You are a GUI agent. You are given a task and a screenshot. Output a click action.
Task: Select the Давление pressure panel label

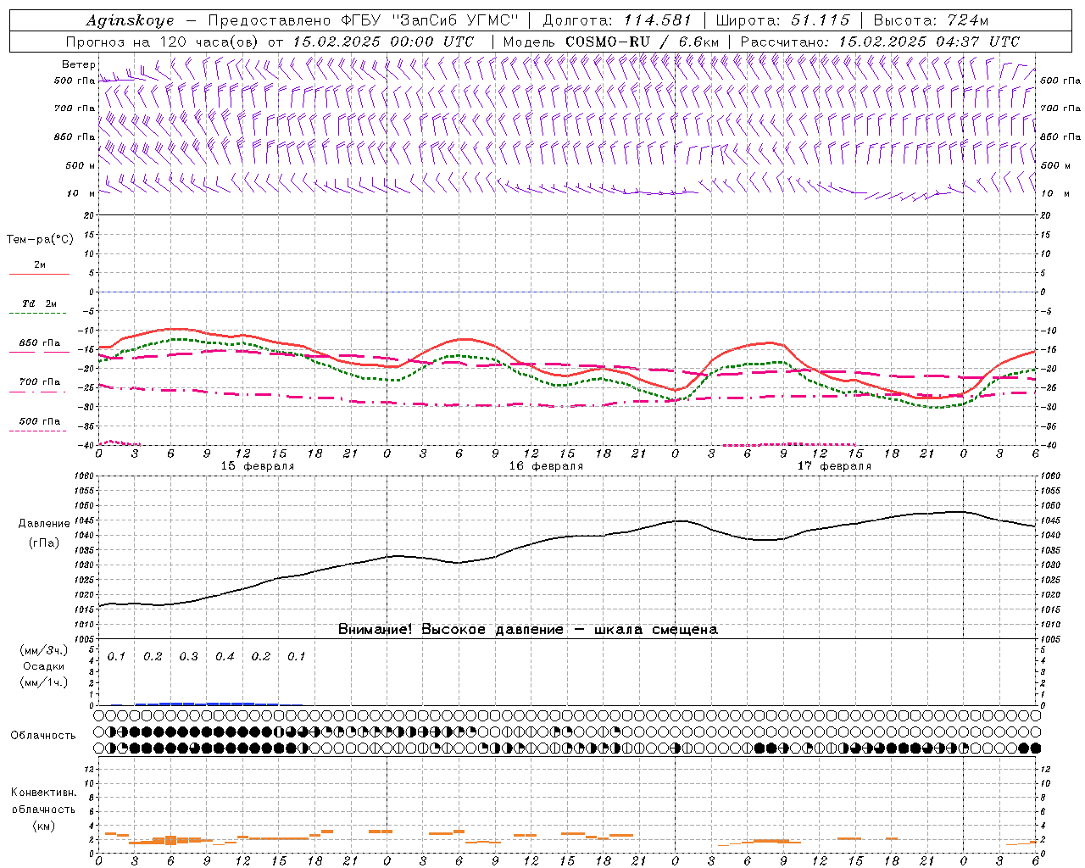(x=44, y=524)
